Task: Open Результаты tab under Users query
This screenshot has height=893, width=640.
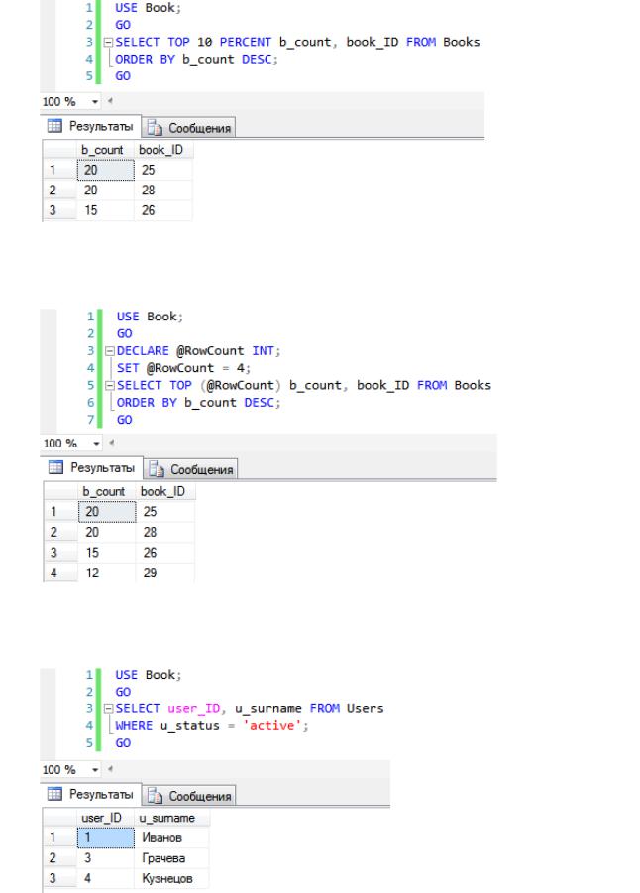Action: pos(90,794)
